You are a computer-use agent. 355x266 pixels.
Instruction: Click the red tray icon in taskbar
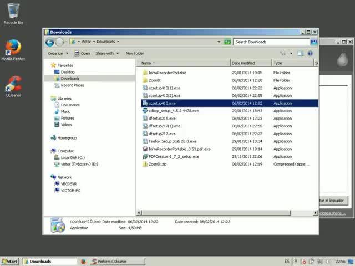pyautogui.click(x=303, y=262)
